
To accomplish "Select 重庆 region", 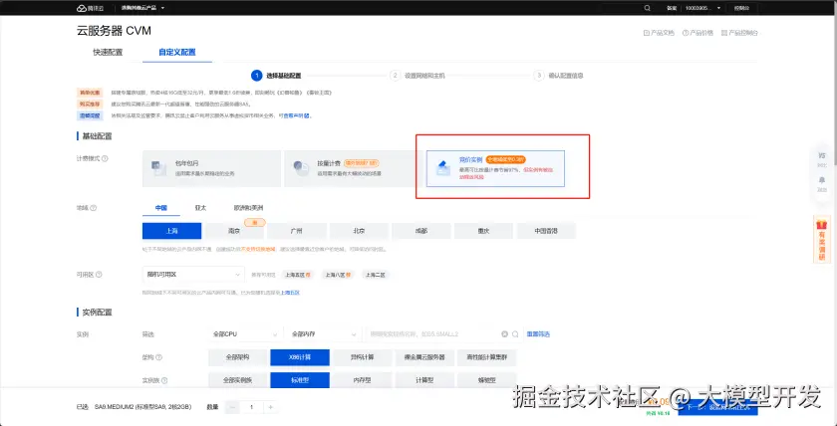I will click(x=483, y=231).
